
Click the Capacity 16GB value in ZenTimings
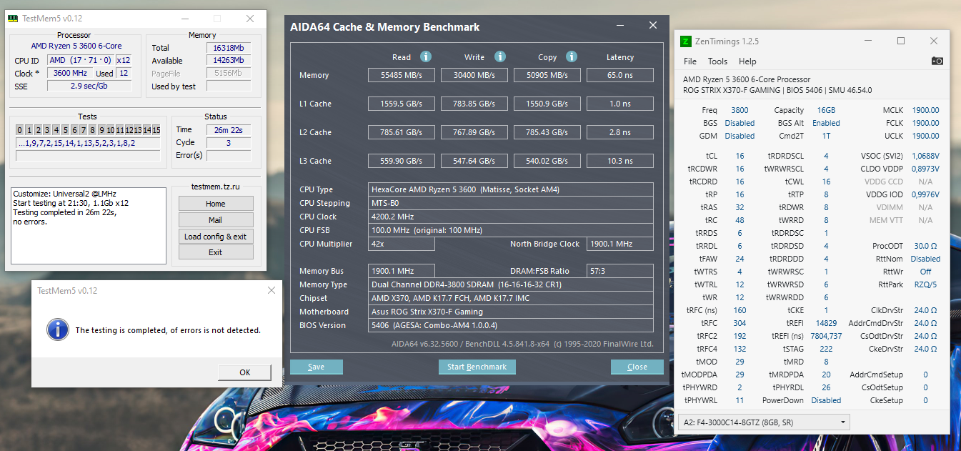[826, 110]
